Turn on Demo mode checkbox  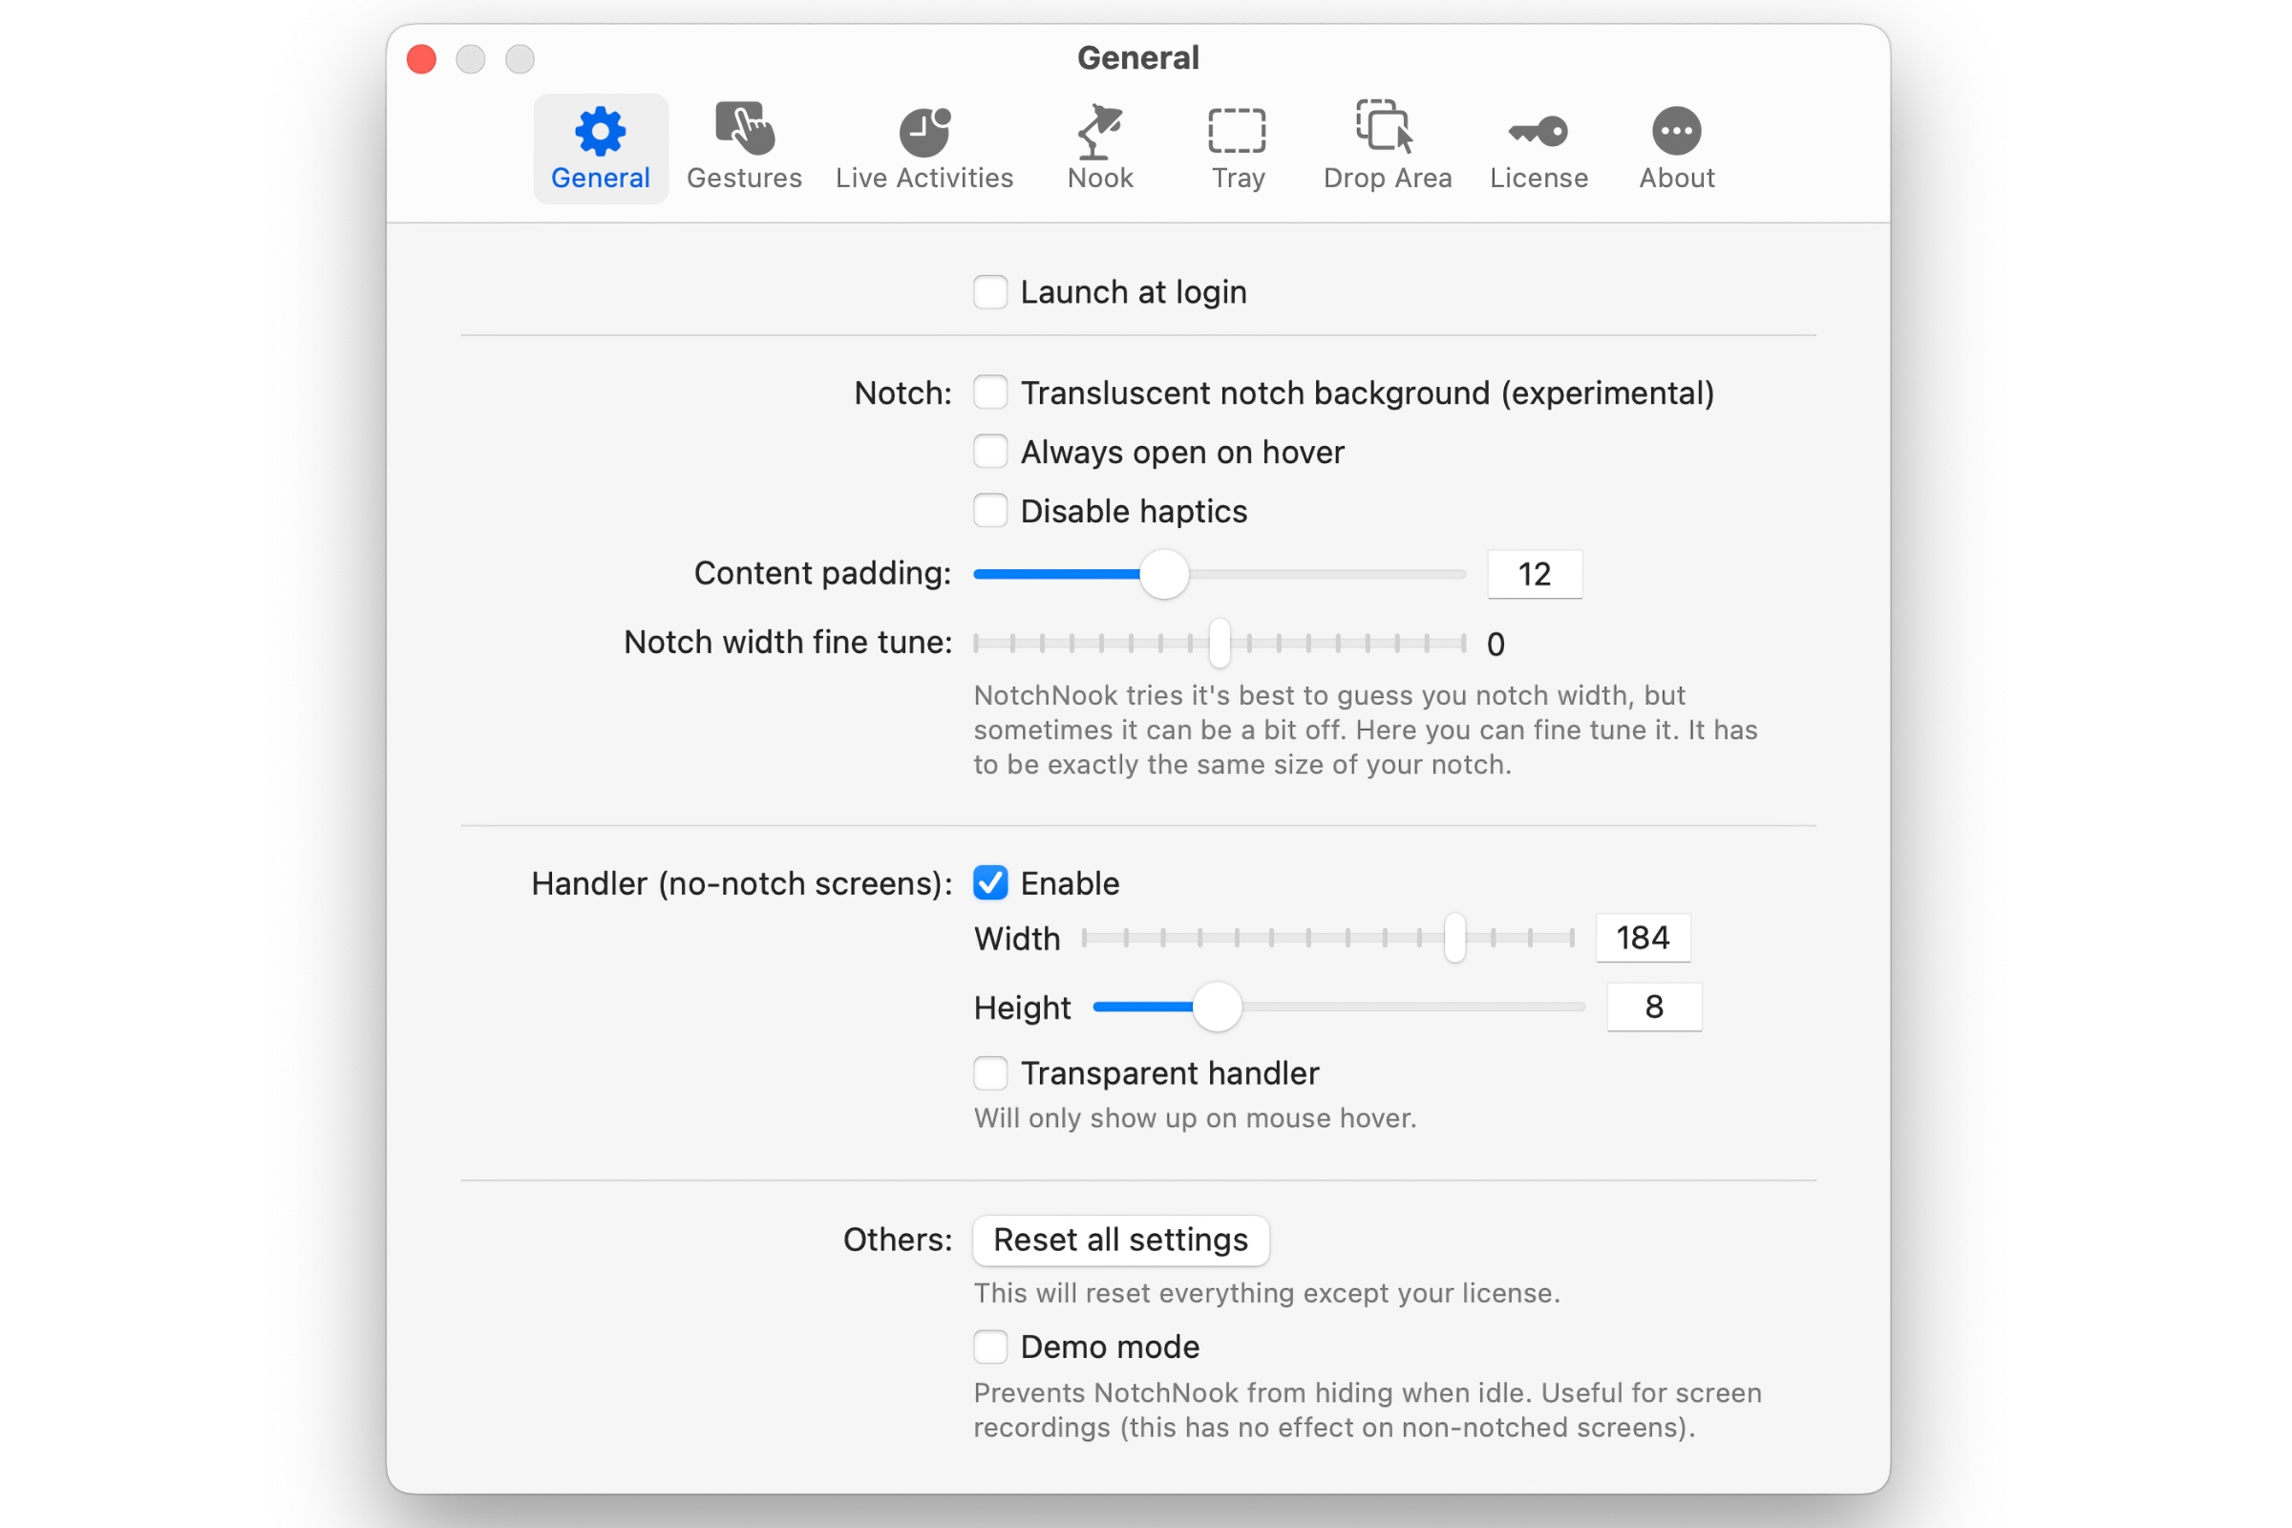(x=990, y=1347)
